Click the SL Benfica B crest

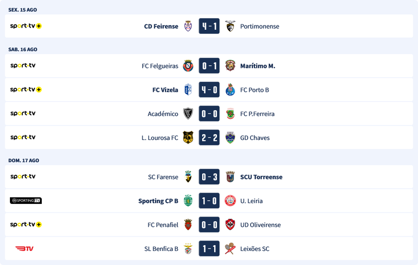tap(188, 249)
